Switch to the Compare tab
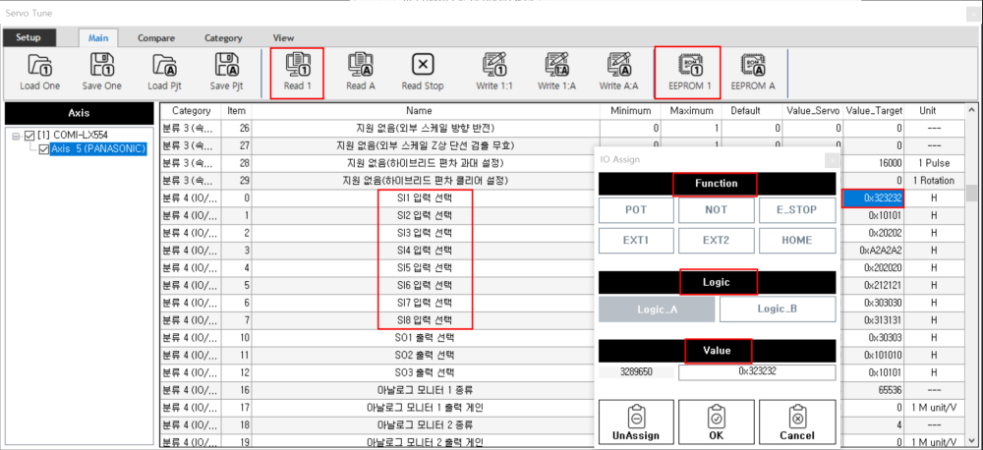This screenshot has height=450, width=983. tap(155, 38)
